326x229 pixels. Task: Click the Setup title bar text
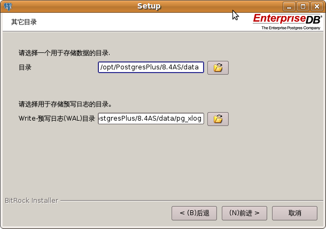pos(149,6)
